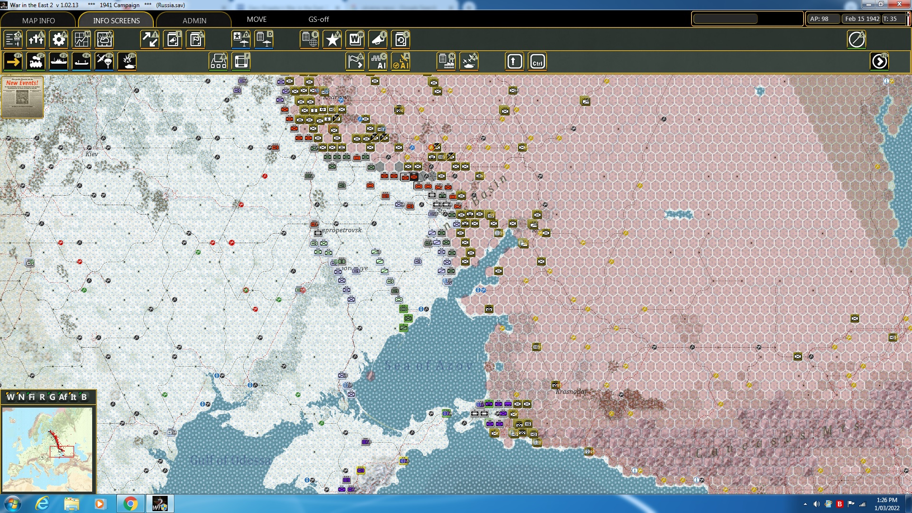Open the W document icon
912x513 pixels.
355,39
